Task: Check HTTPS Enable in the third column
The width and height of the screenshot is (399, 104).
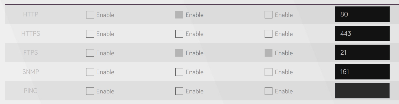Action: pos(269,34)
